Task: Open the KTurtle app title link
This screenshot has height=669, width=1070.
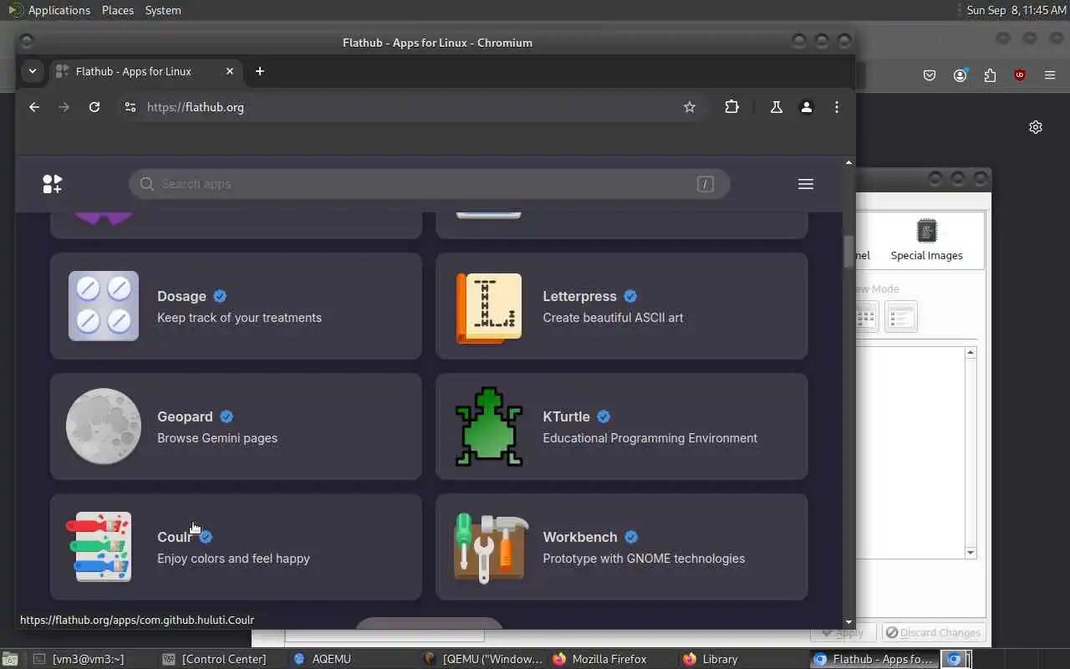Action: [566, 416]
